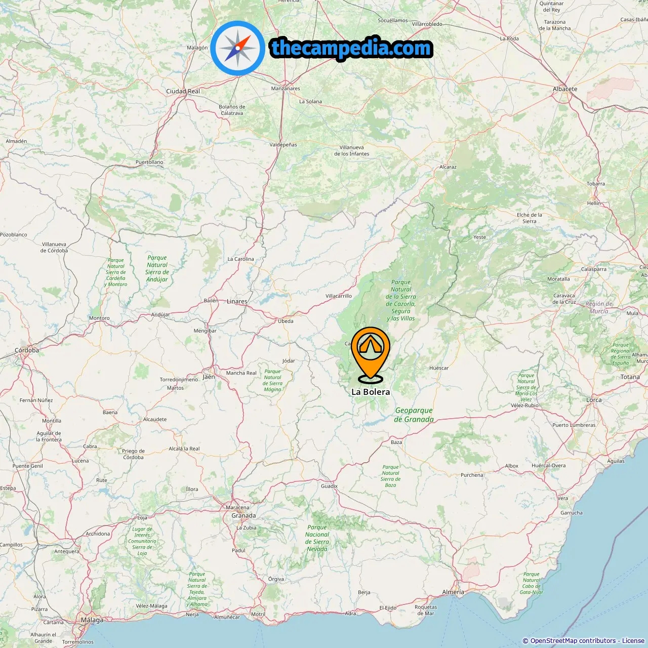Image resolution: width=648 pixels, height=648 pixels.
Task: Select the Málaga city label
Action: pyautogui.click(x=92, y=620)
